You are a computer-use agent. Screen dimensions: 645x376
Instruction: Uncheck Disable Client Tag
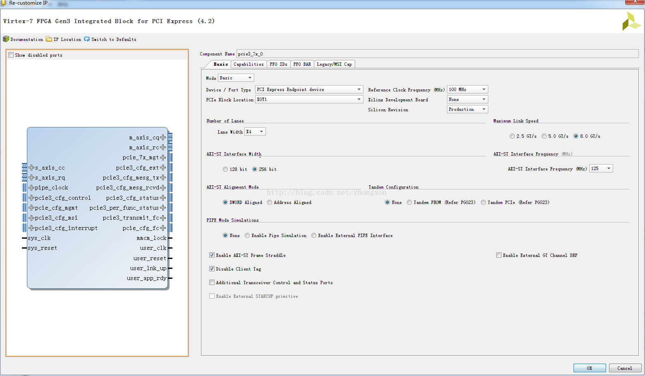pos(212,269)
